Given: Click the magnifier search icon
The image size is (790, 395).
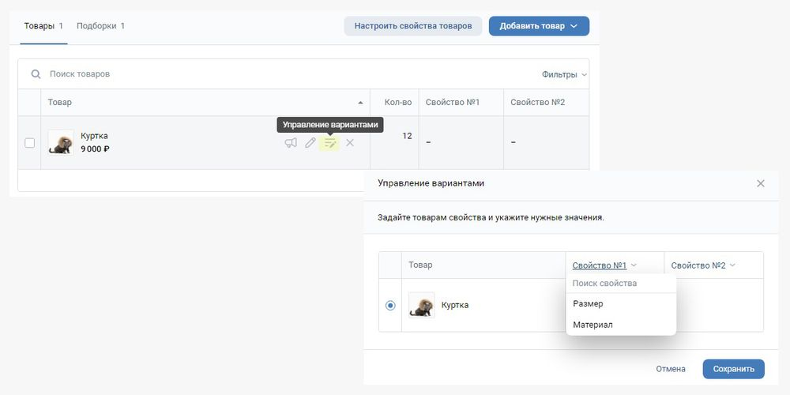Looking at the screenshot, I should 36,74.
